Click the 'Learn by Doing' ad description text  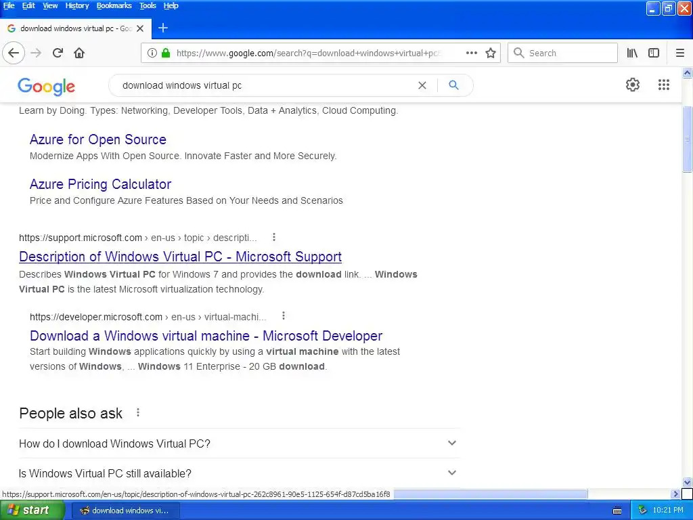[x=208, y=110]
